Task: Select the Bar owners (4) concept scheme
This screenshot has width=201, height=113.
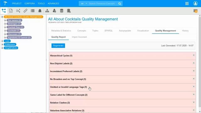Action: pyautogui.click(x=14, y=20)
